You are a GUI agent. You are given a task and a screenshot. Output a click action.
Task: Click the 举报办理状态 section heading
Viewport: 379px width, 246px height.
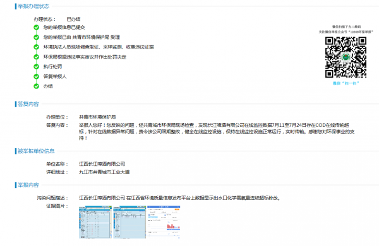(x=33, y=6)
